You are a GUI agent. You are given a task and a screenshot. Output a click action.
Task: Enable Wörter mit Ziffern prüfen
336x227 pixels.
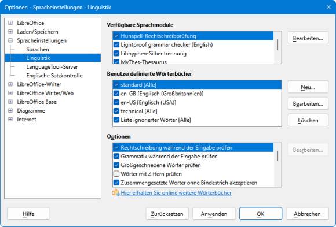click(x=116, y=174)
